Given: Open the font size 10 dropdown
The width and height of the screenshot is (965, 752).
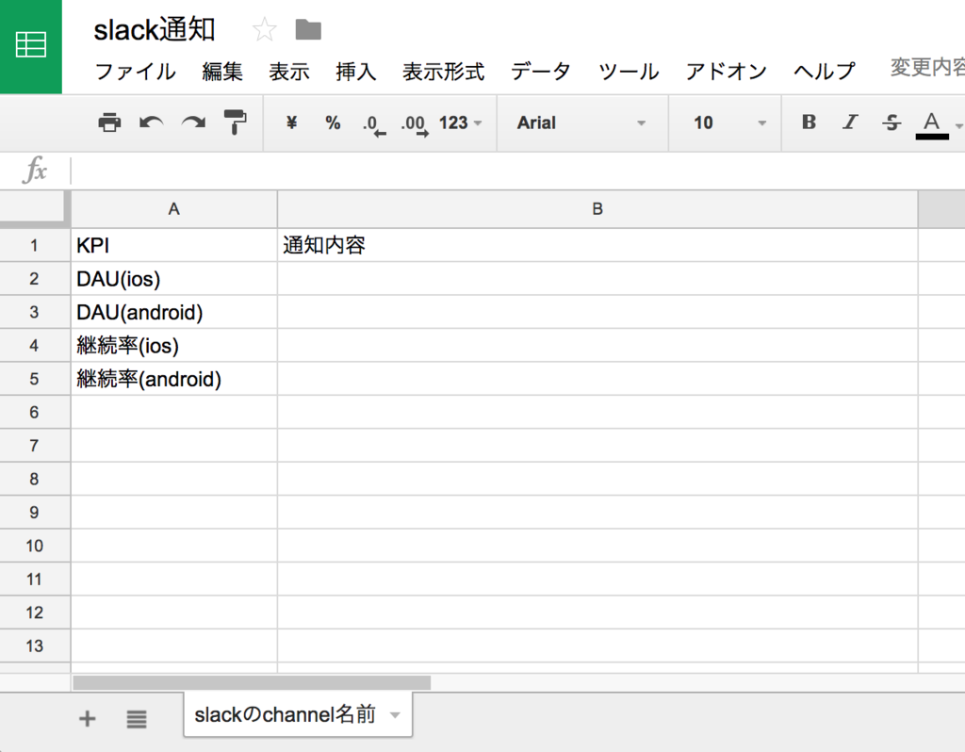Looking at the screenshot, I should (730, 123).
